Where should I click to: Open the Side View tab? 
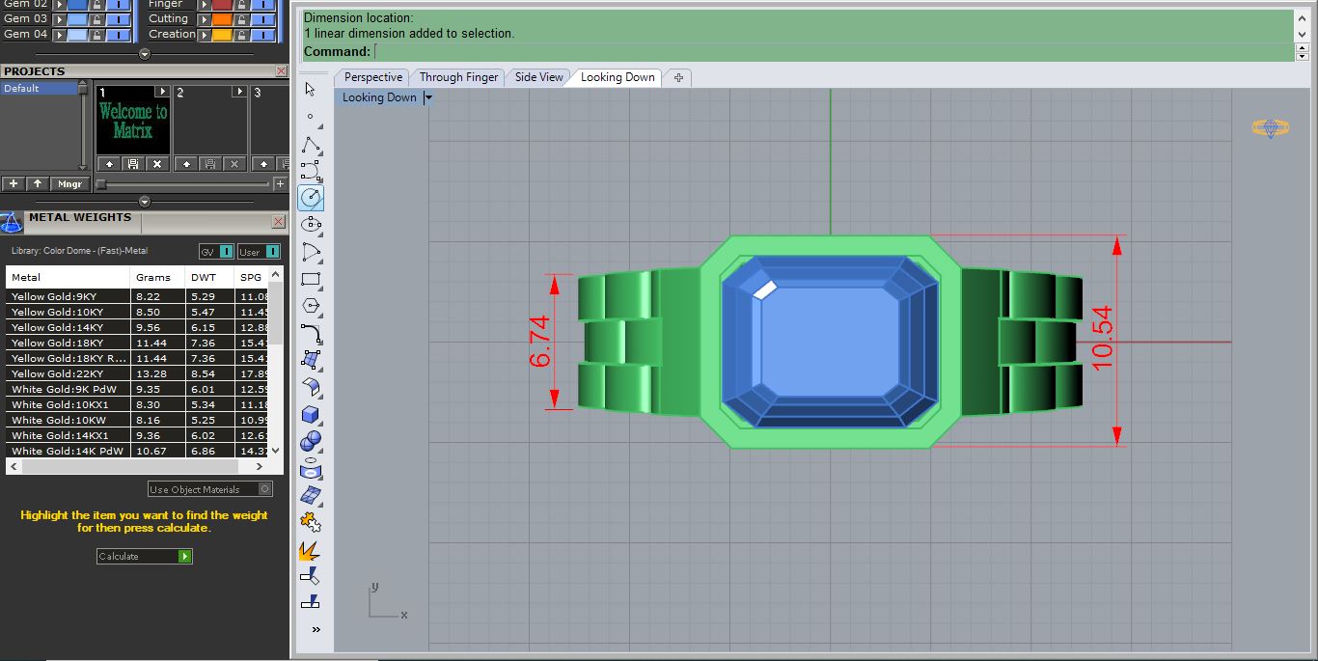538,77
